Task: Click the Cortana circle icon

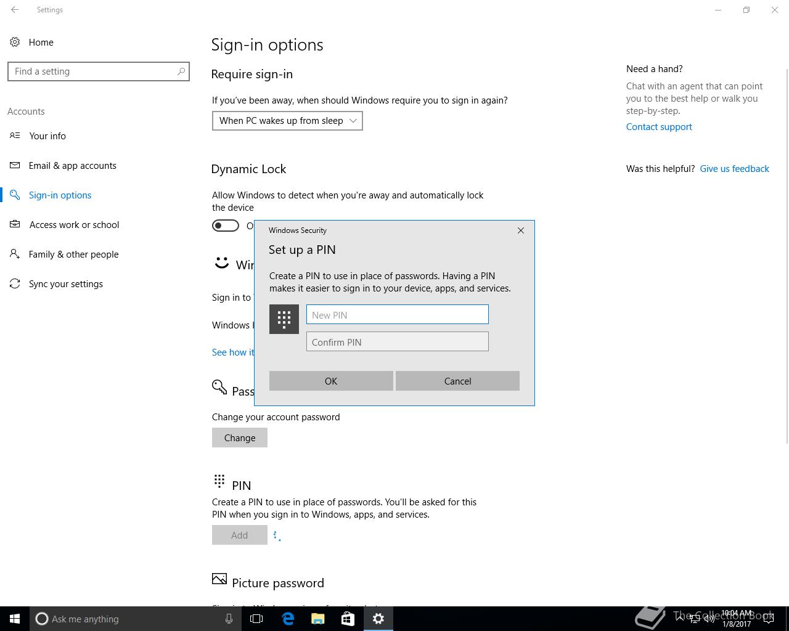Action: click(x=42, y=619)
